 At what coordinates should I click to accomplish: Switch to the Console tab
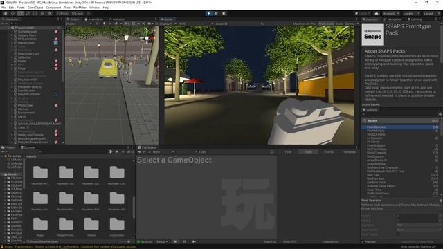(28, 147)
